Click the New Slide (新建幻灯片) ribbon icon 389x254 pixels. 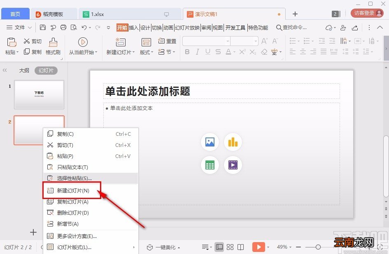(x=121, y=42)
